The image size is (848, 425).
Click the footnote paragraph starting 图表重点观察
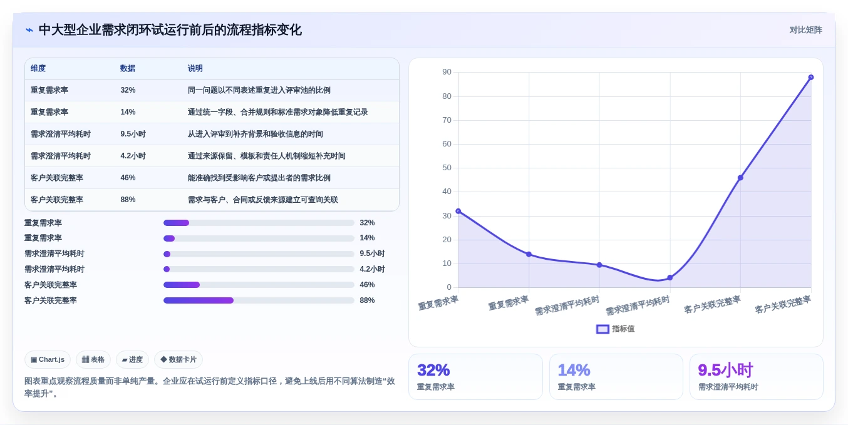210,387
